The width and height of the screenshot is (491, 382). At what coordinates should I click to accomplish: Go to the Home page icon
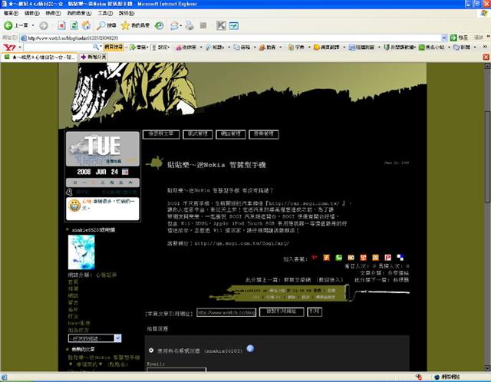86,25
